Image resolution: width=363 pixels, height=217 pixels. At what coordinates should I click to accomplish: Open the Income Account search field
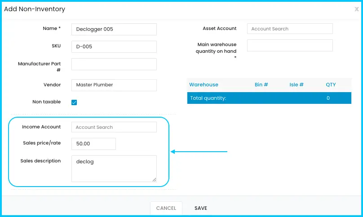click(x=114, y=127)
